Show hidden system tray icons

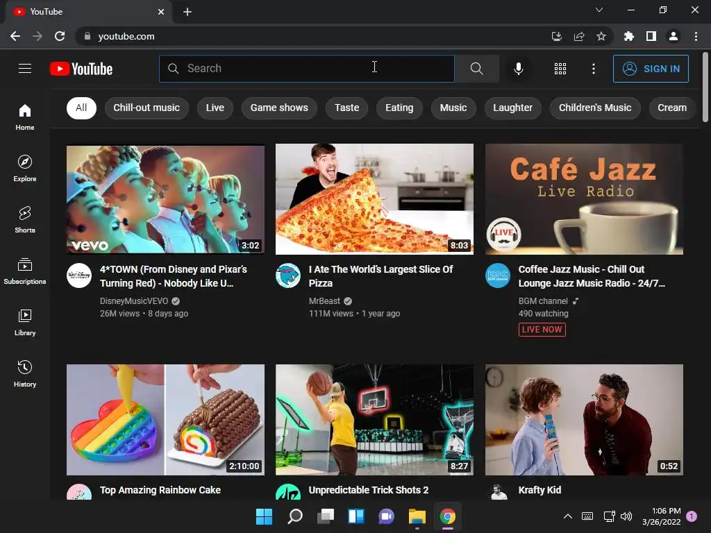[568, 516]
